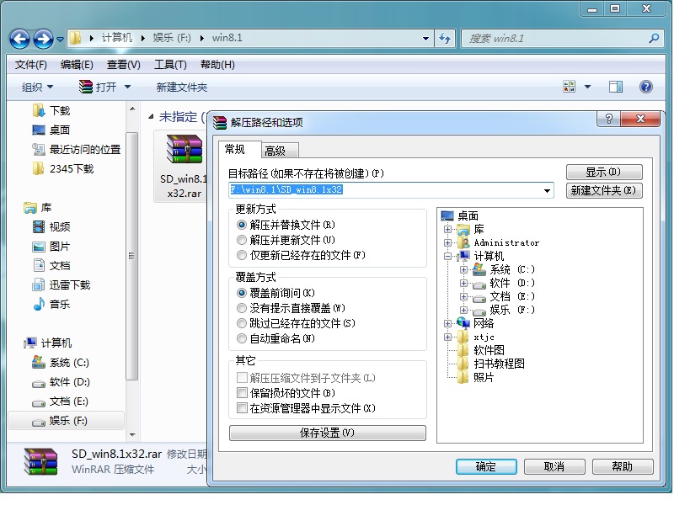Viewport: 674px width, 505px height.
Task: Click 帮助 button in dialog
Action: (623, 467)
